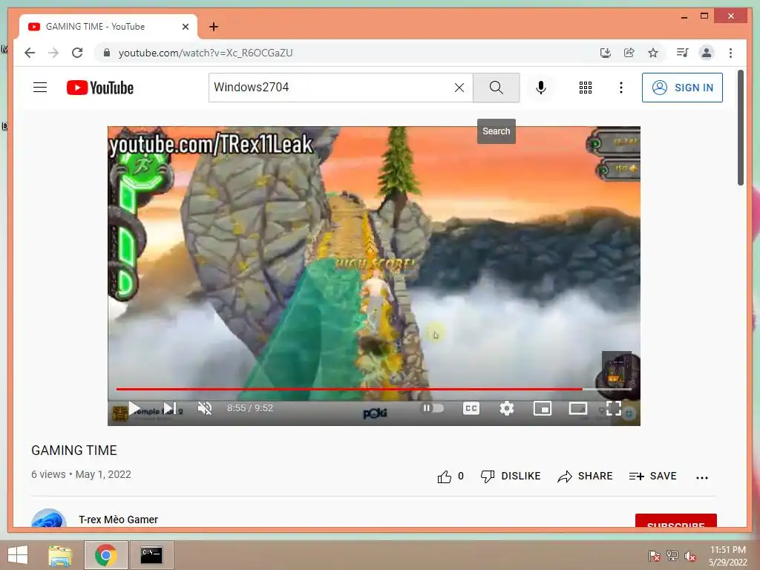Open Chrome media controls icon
Viewport: 760px width, 570px height.
tap(683, 53)
